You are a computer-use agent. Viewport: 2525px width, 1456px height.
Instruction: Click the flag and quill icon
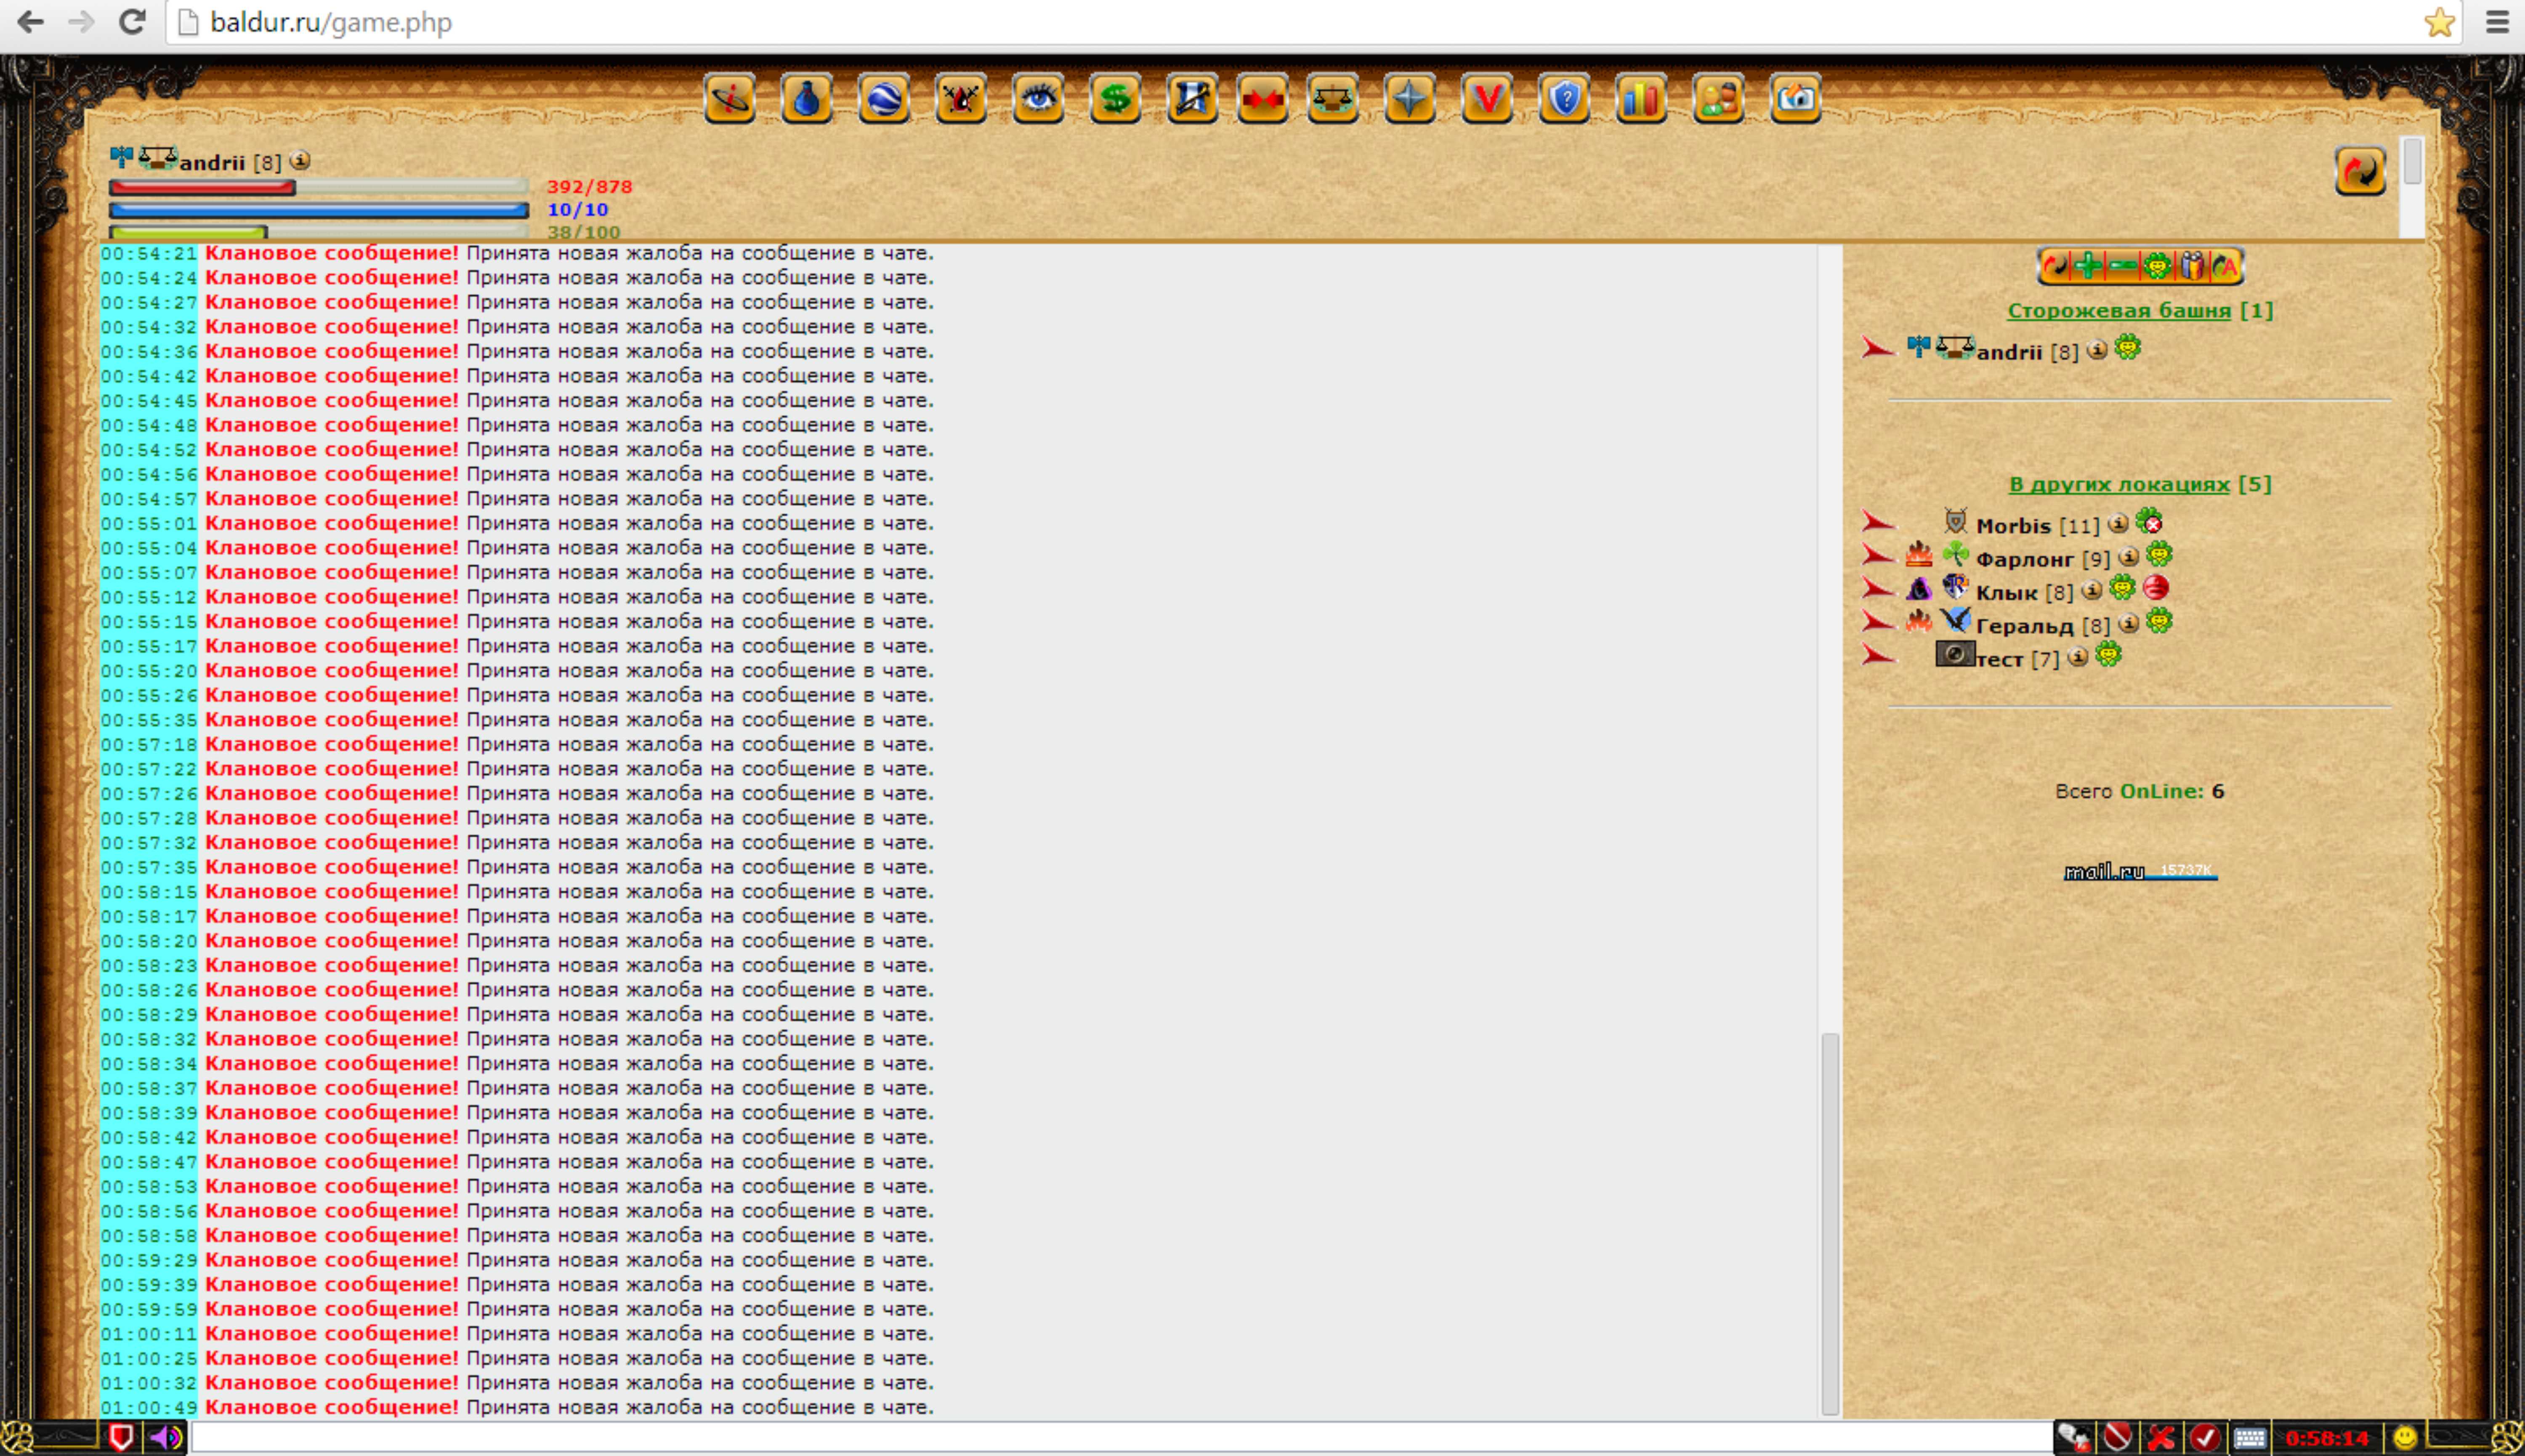coord(1192,98)
